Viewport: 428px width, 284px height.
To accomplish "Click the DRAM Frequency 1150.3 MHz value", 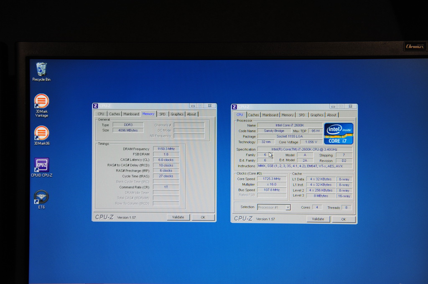I will [x=166, y=148].
